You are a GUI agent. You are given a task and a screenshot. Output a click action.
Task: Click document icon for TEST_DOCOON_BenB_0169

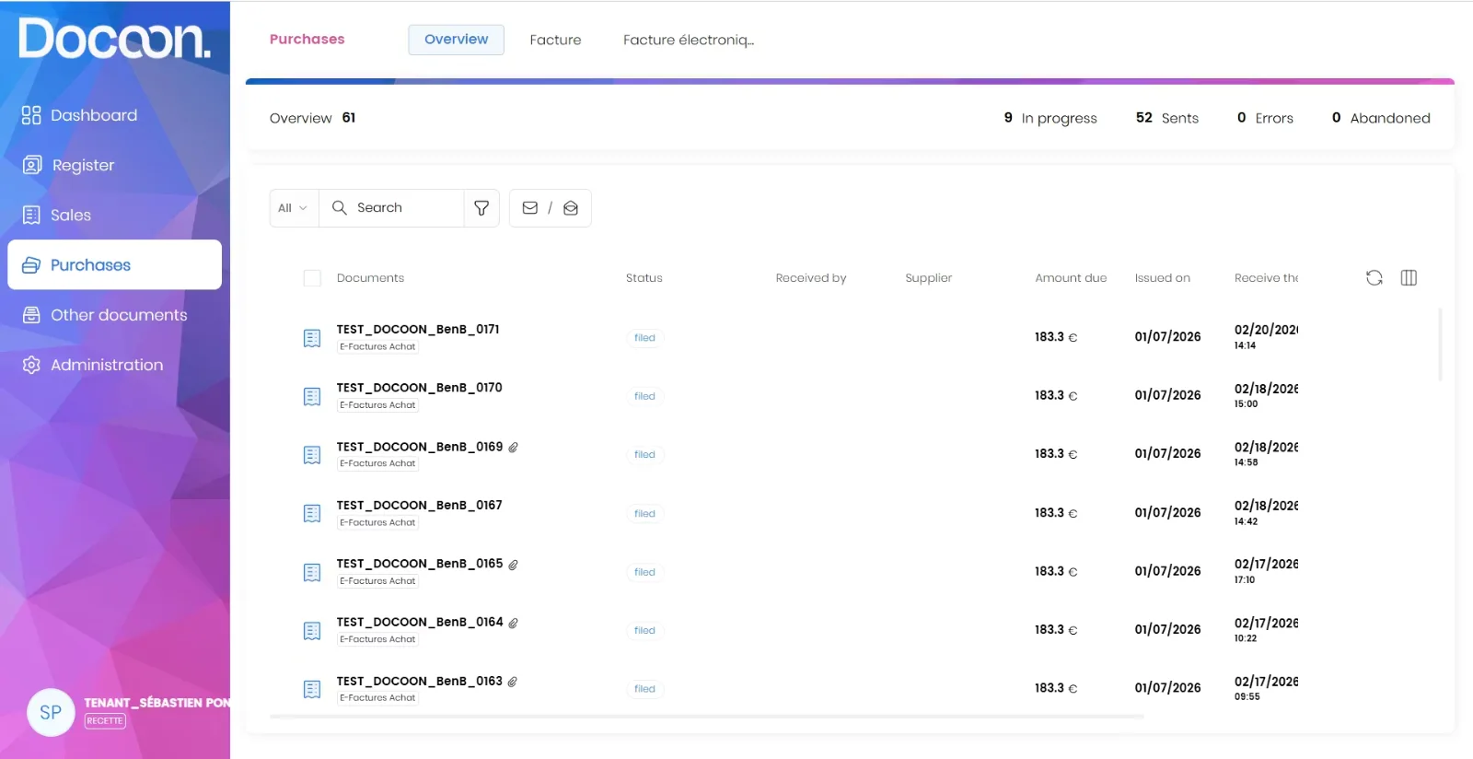pyautogui.click(x=312, y=455)
